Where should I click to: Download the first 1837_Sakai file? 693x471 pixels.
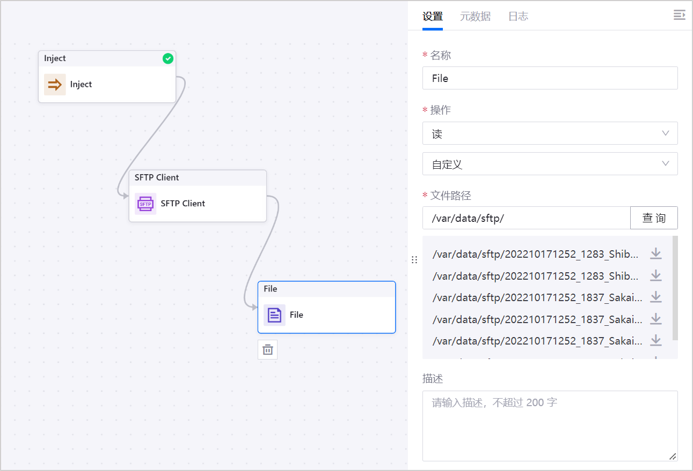[x=655, y=297]
